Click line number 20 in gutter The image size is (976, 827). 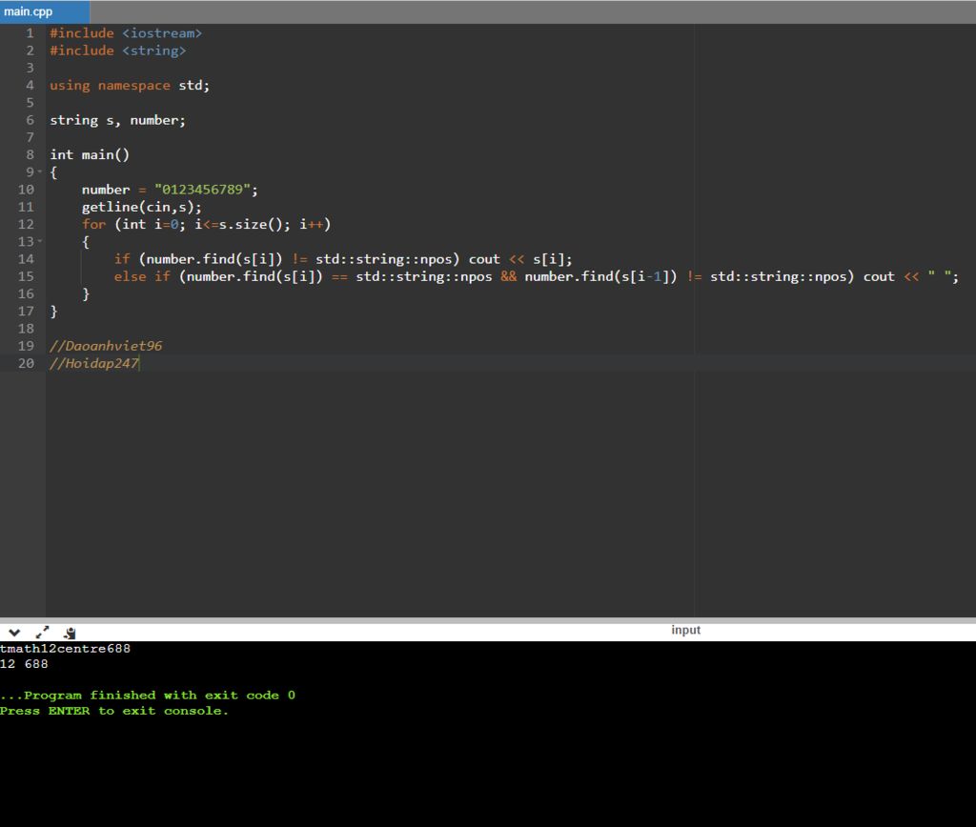click(x=26, y=363)
